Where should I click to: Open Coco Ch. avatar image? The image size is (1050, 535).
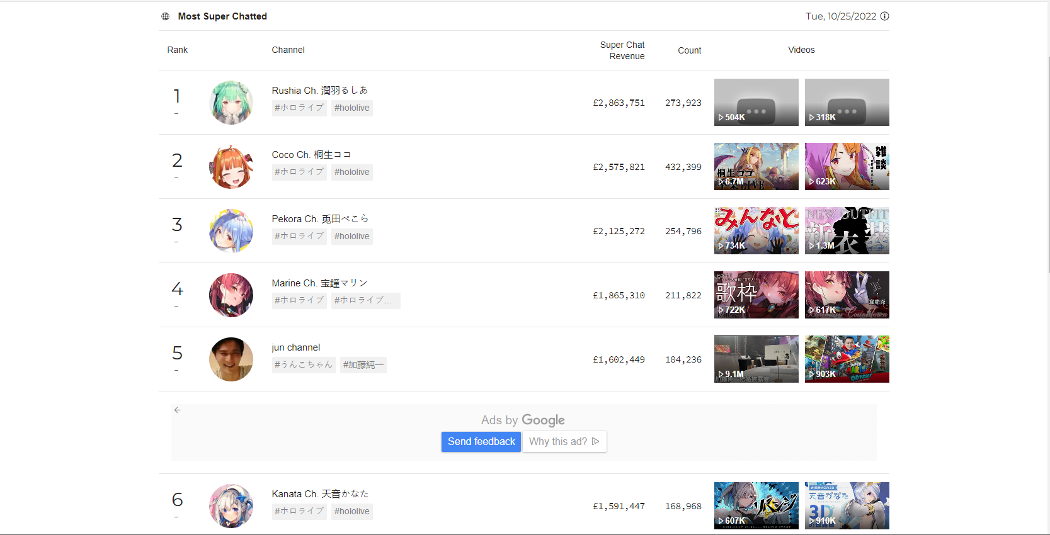click(231, 167)
